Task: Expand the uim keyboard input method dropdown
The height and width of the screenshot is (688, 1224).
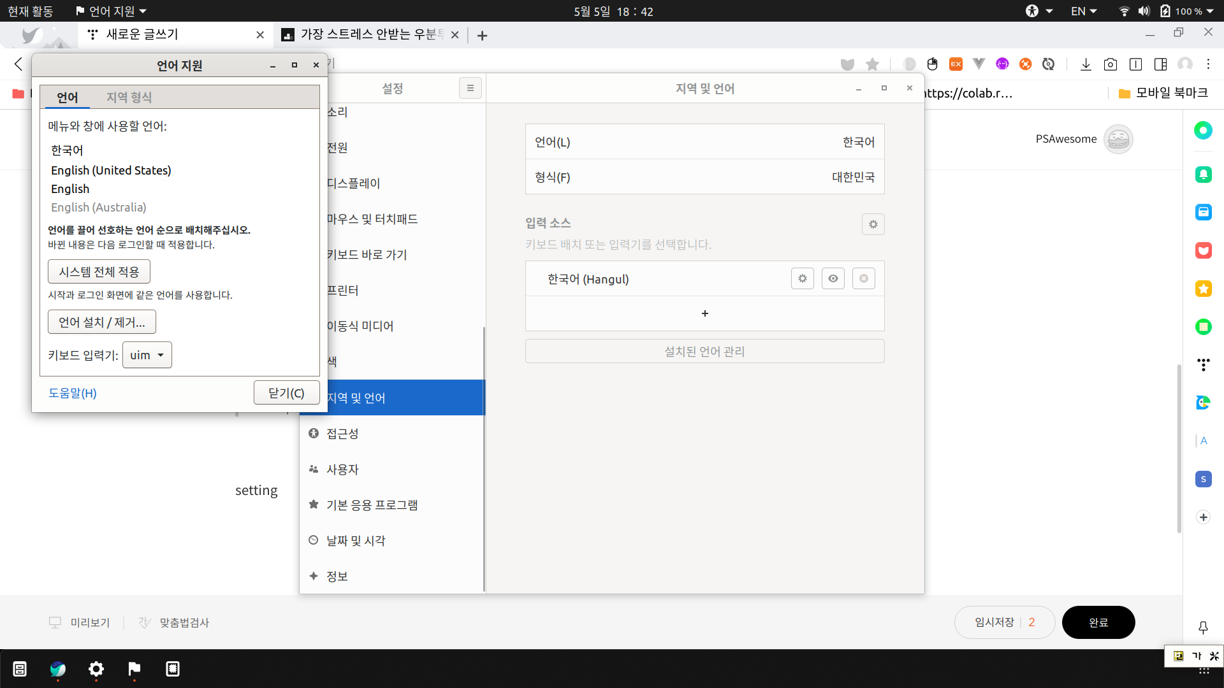Action: click(x=147, y=355)
